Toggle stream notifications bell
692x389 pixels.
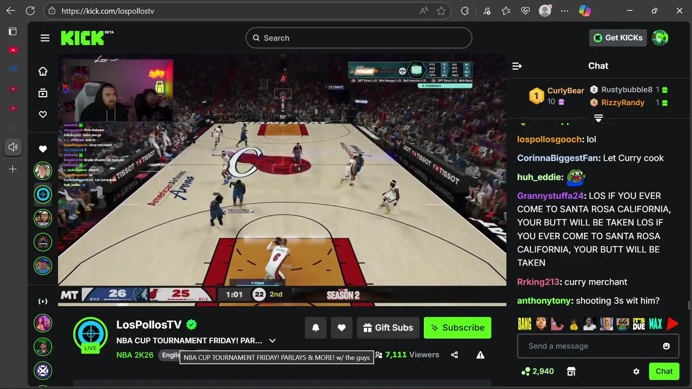[316, 328]
